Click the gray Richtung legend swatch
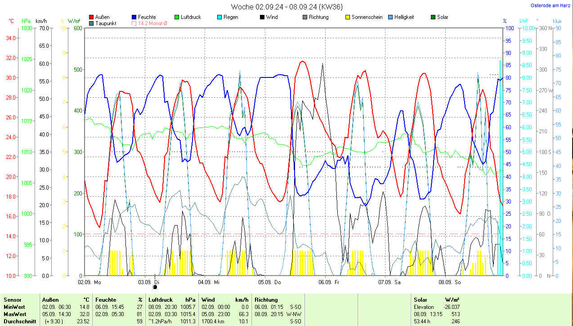573x326 pixels. (305, 18)
